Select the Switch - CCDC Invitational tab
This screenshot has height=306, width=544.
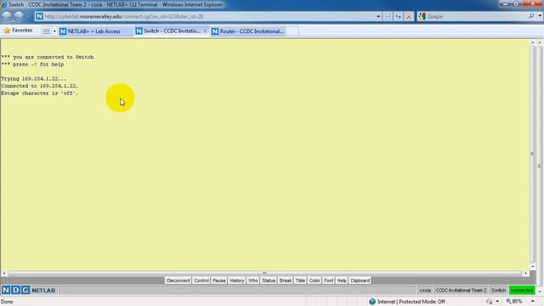coord(168,31)
